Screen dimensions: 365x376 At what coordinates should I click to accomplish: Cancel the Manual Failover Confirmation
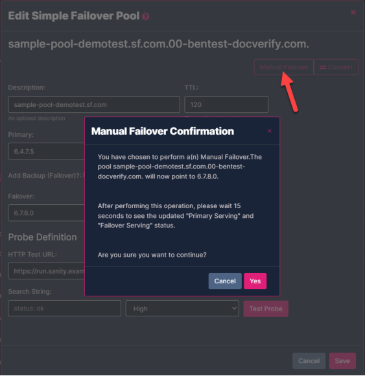pyautogui.click(x=225, y=281)
